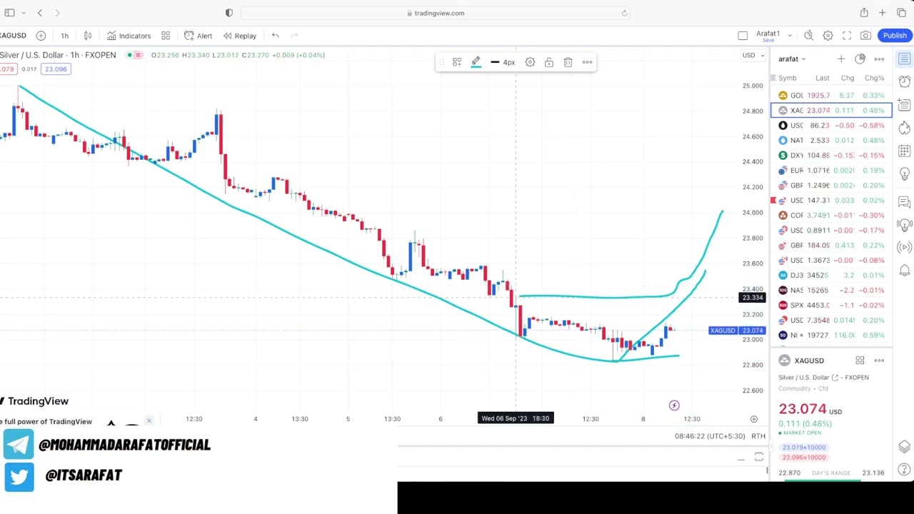Take a chart snapshot with camera icon
Viewport: 914px width, 514px height.
point(865,36)
